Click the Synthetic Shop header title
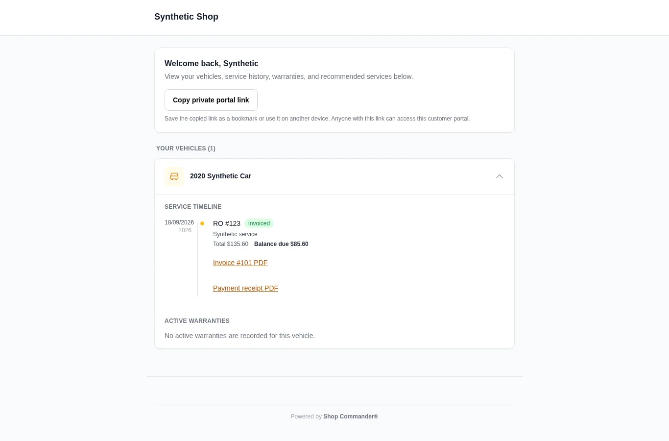The width and height of the screenshot is (669, 441). pyautogui.click(x=186, y=17)
